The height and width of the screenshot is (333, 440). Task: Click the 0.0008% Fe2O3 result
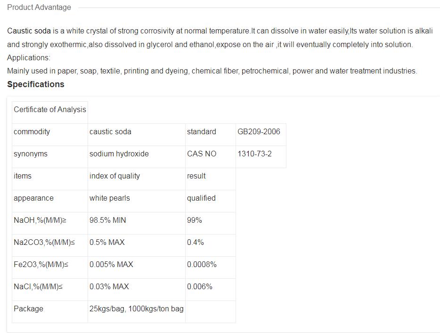tap(202, 265)
